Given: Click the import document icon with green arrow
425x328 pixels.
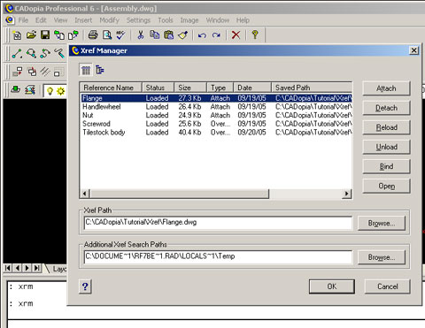Looking at the screenshot, I should pos(59,35).
